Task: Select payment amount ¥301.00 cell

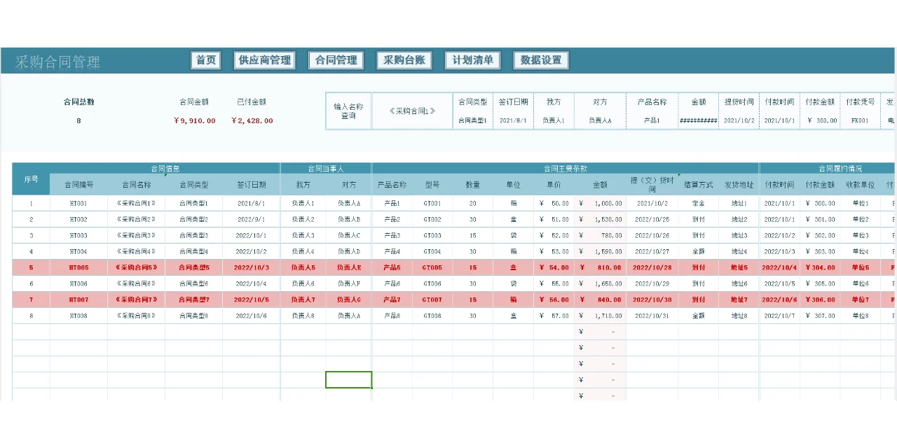Action: click(x=820, y=219)
